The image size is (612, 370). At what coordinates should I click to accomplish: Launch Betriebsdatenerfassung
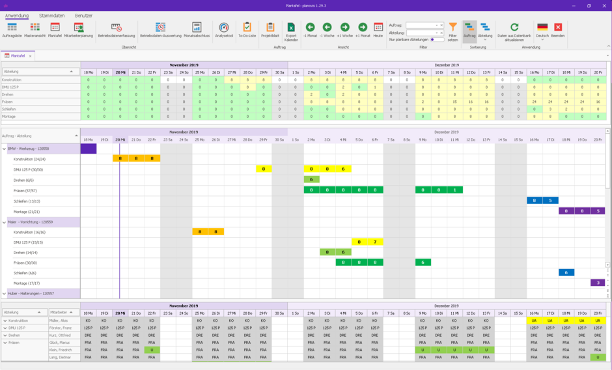tap(117, 29)
